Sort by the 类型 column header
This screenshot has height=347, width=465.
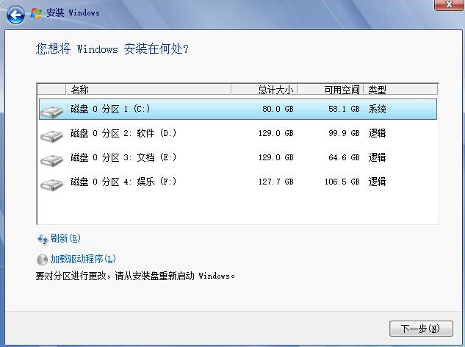tap(400, 90)
